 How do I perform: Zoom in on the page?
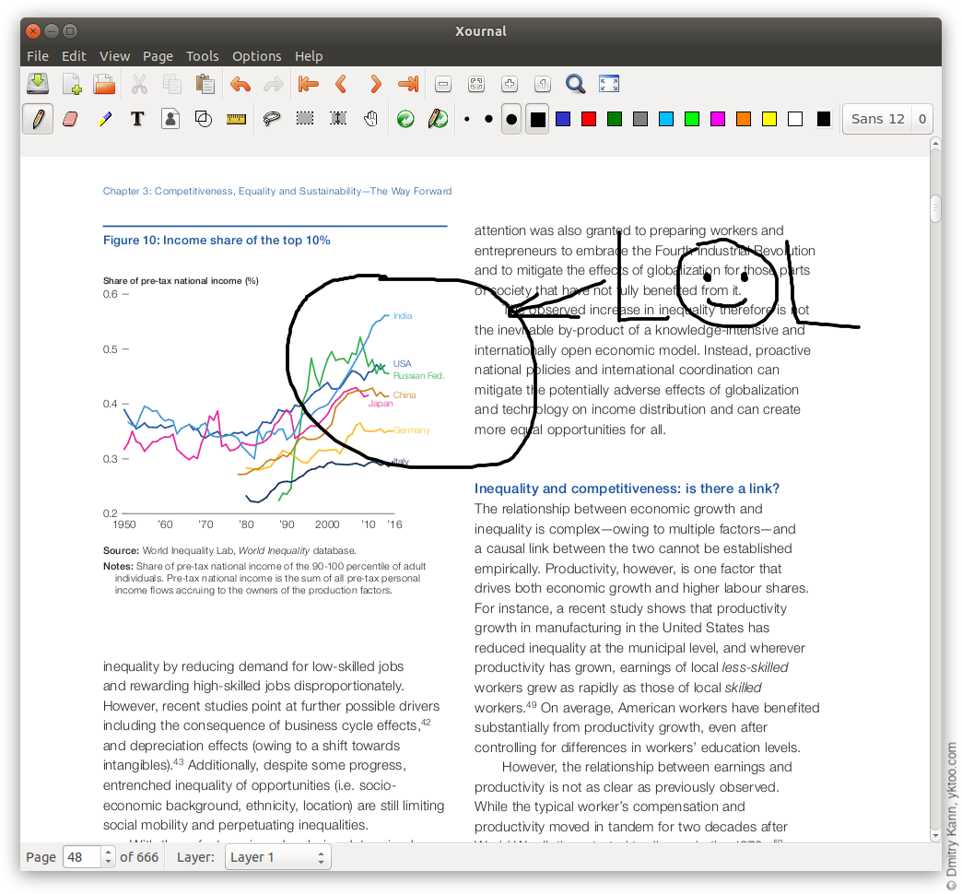510,84
